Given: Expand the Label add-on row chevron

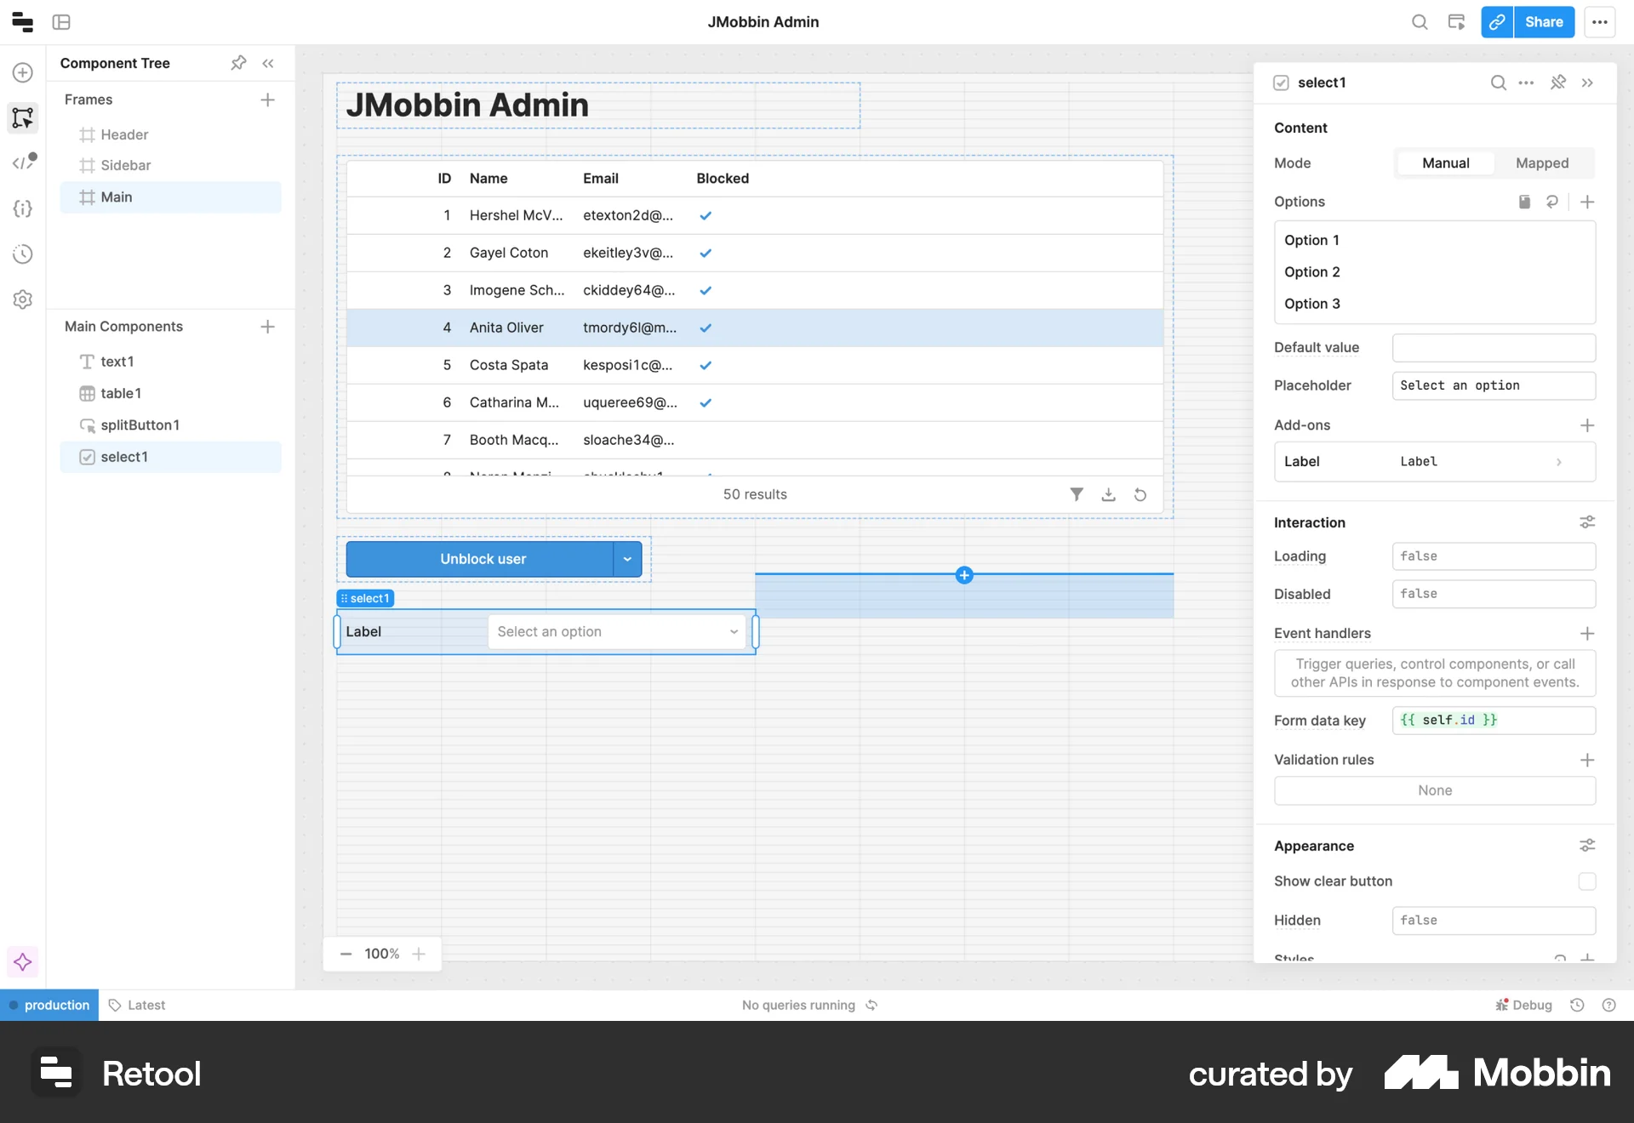Looking at the screenshot, I should (x=1559, y=461).
